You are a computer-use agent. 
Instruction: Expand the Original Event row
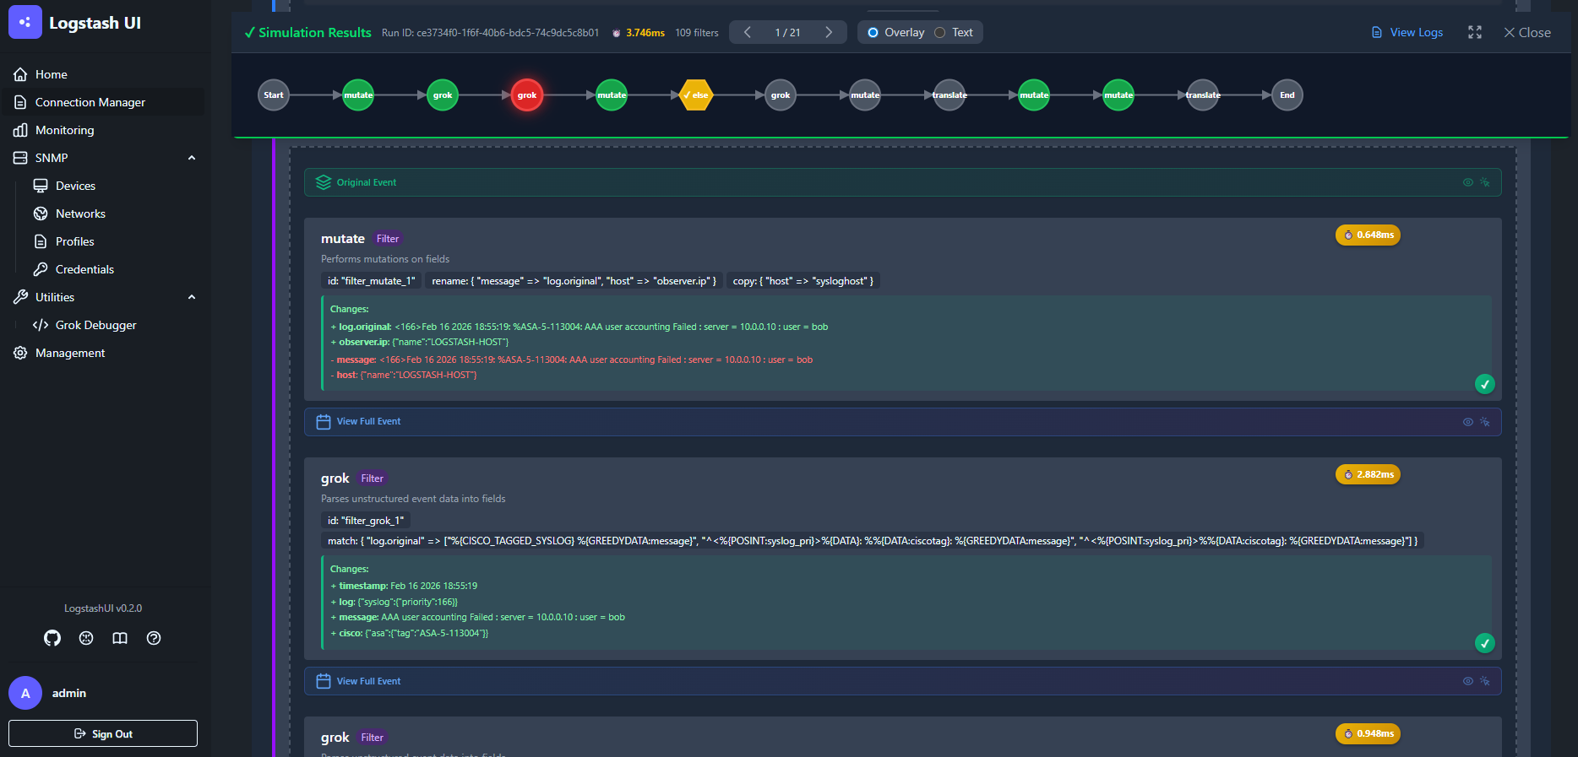(902, 182)
